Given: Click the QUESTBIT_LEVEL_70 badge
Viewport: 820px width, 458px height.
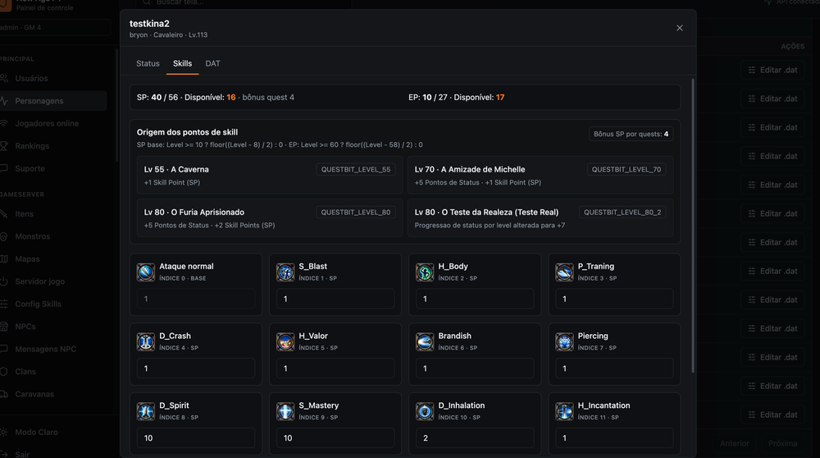Looking at the screenshot, I should (x=626, y=170).
